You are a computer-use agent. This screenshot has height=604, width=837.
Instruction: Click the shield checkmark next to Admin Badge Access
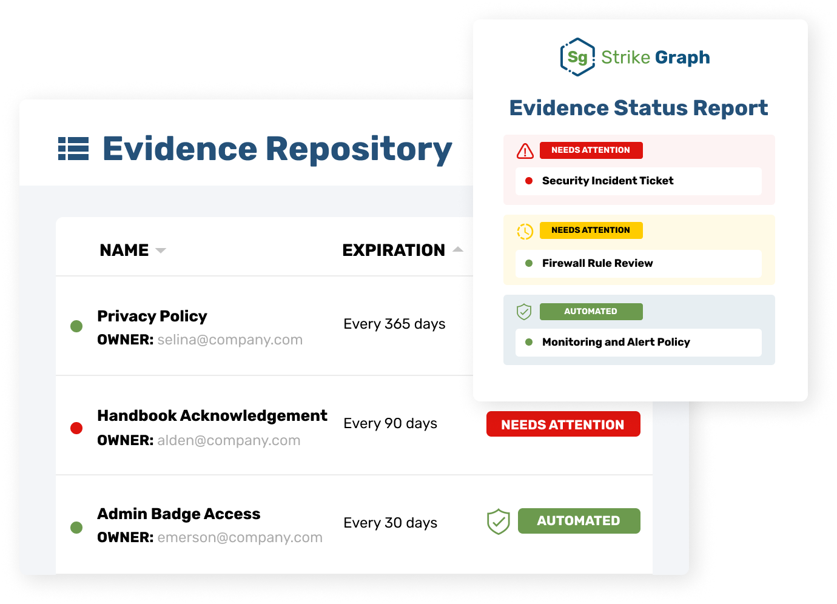(498, 521)
